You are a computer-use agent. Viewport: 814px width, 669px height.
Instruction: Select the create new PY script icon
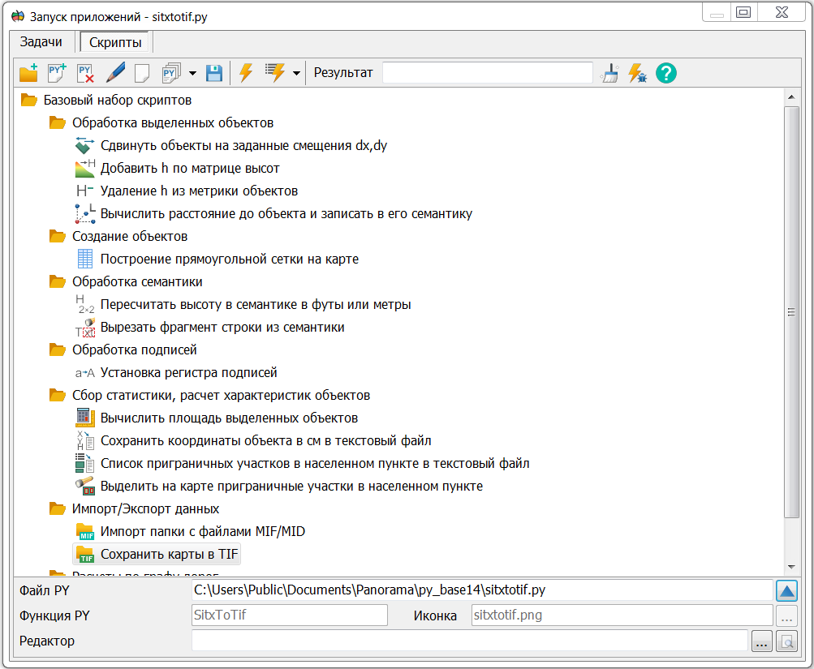57,73
